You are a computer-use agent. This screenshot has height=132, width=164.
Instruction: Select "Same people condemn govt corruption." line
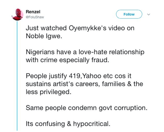coord(87,108)
